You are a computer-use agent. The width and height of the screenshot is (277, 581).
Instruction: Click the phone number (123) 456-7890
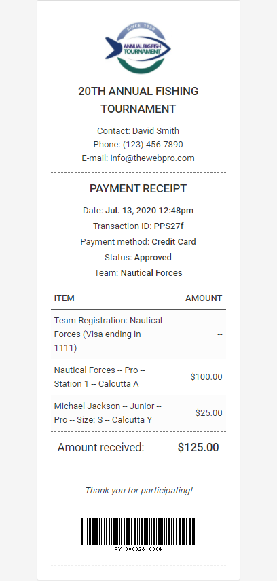(153, 145)
